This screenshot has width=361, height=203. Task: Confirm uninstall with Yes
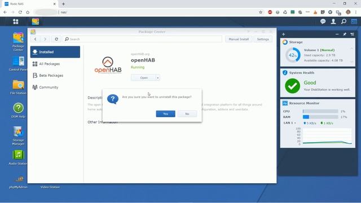165,114
